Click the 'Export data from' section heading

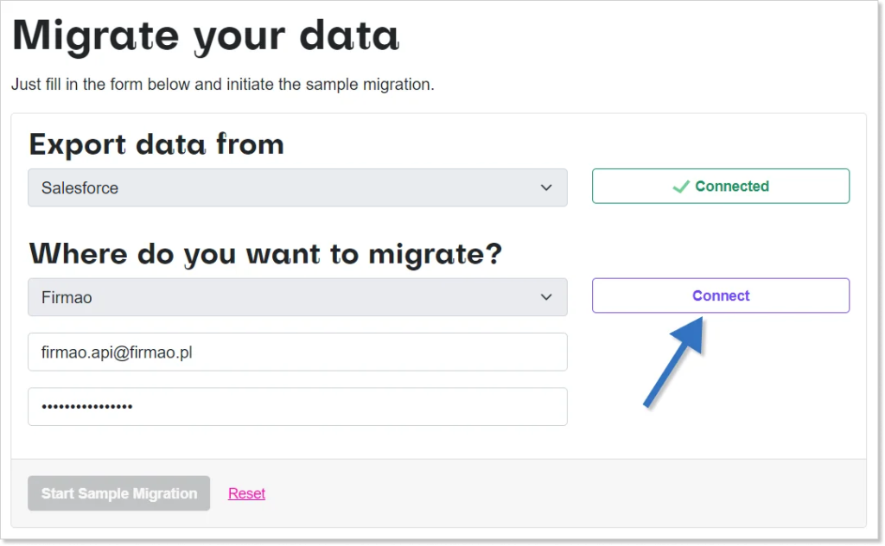[156, 144]
